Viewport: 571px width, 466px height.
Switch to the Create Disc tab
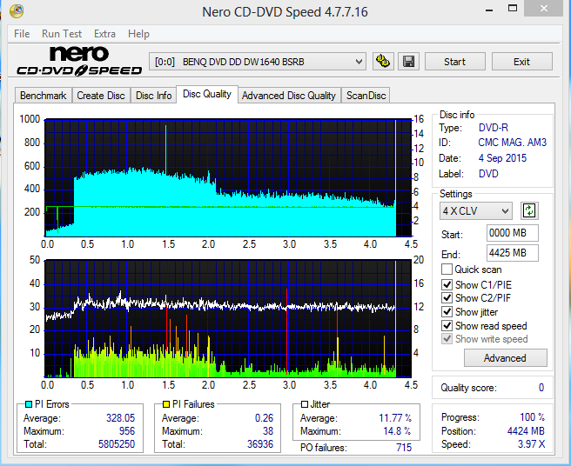pyautogui.click(x=101, y=96)
